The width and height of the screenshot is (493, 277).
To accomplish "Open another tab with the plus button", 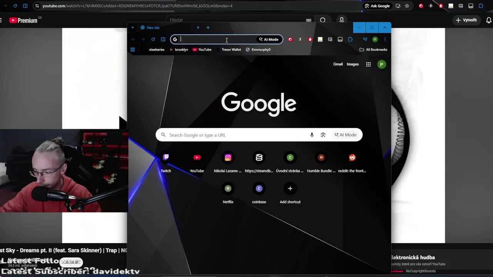I will (x=208, y=27).
